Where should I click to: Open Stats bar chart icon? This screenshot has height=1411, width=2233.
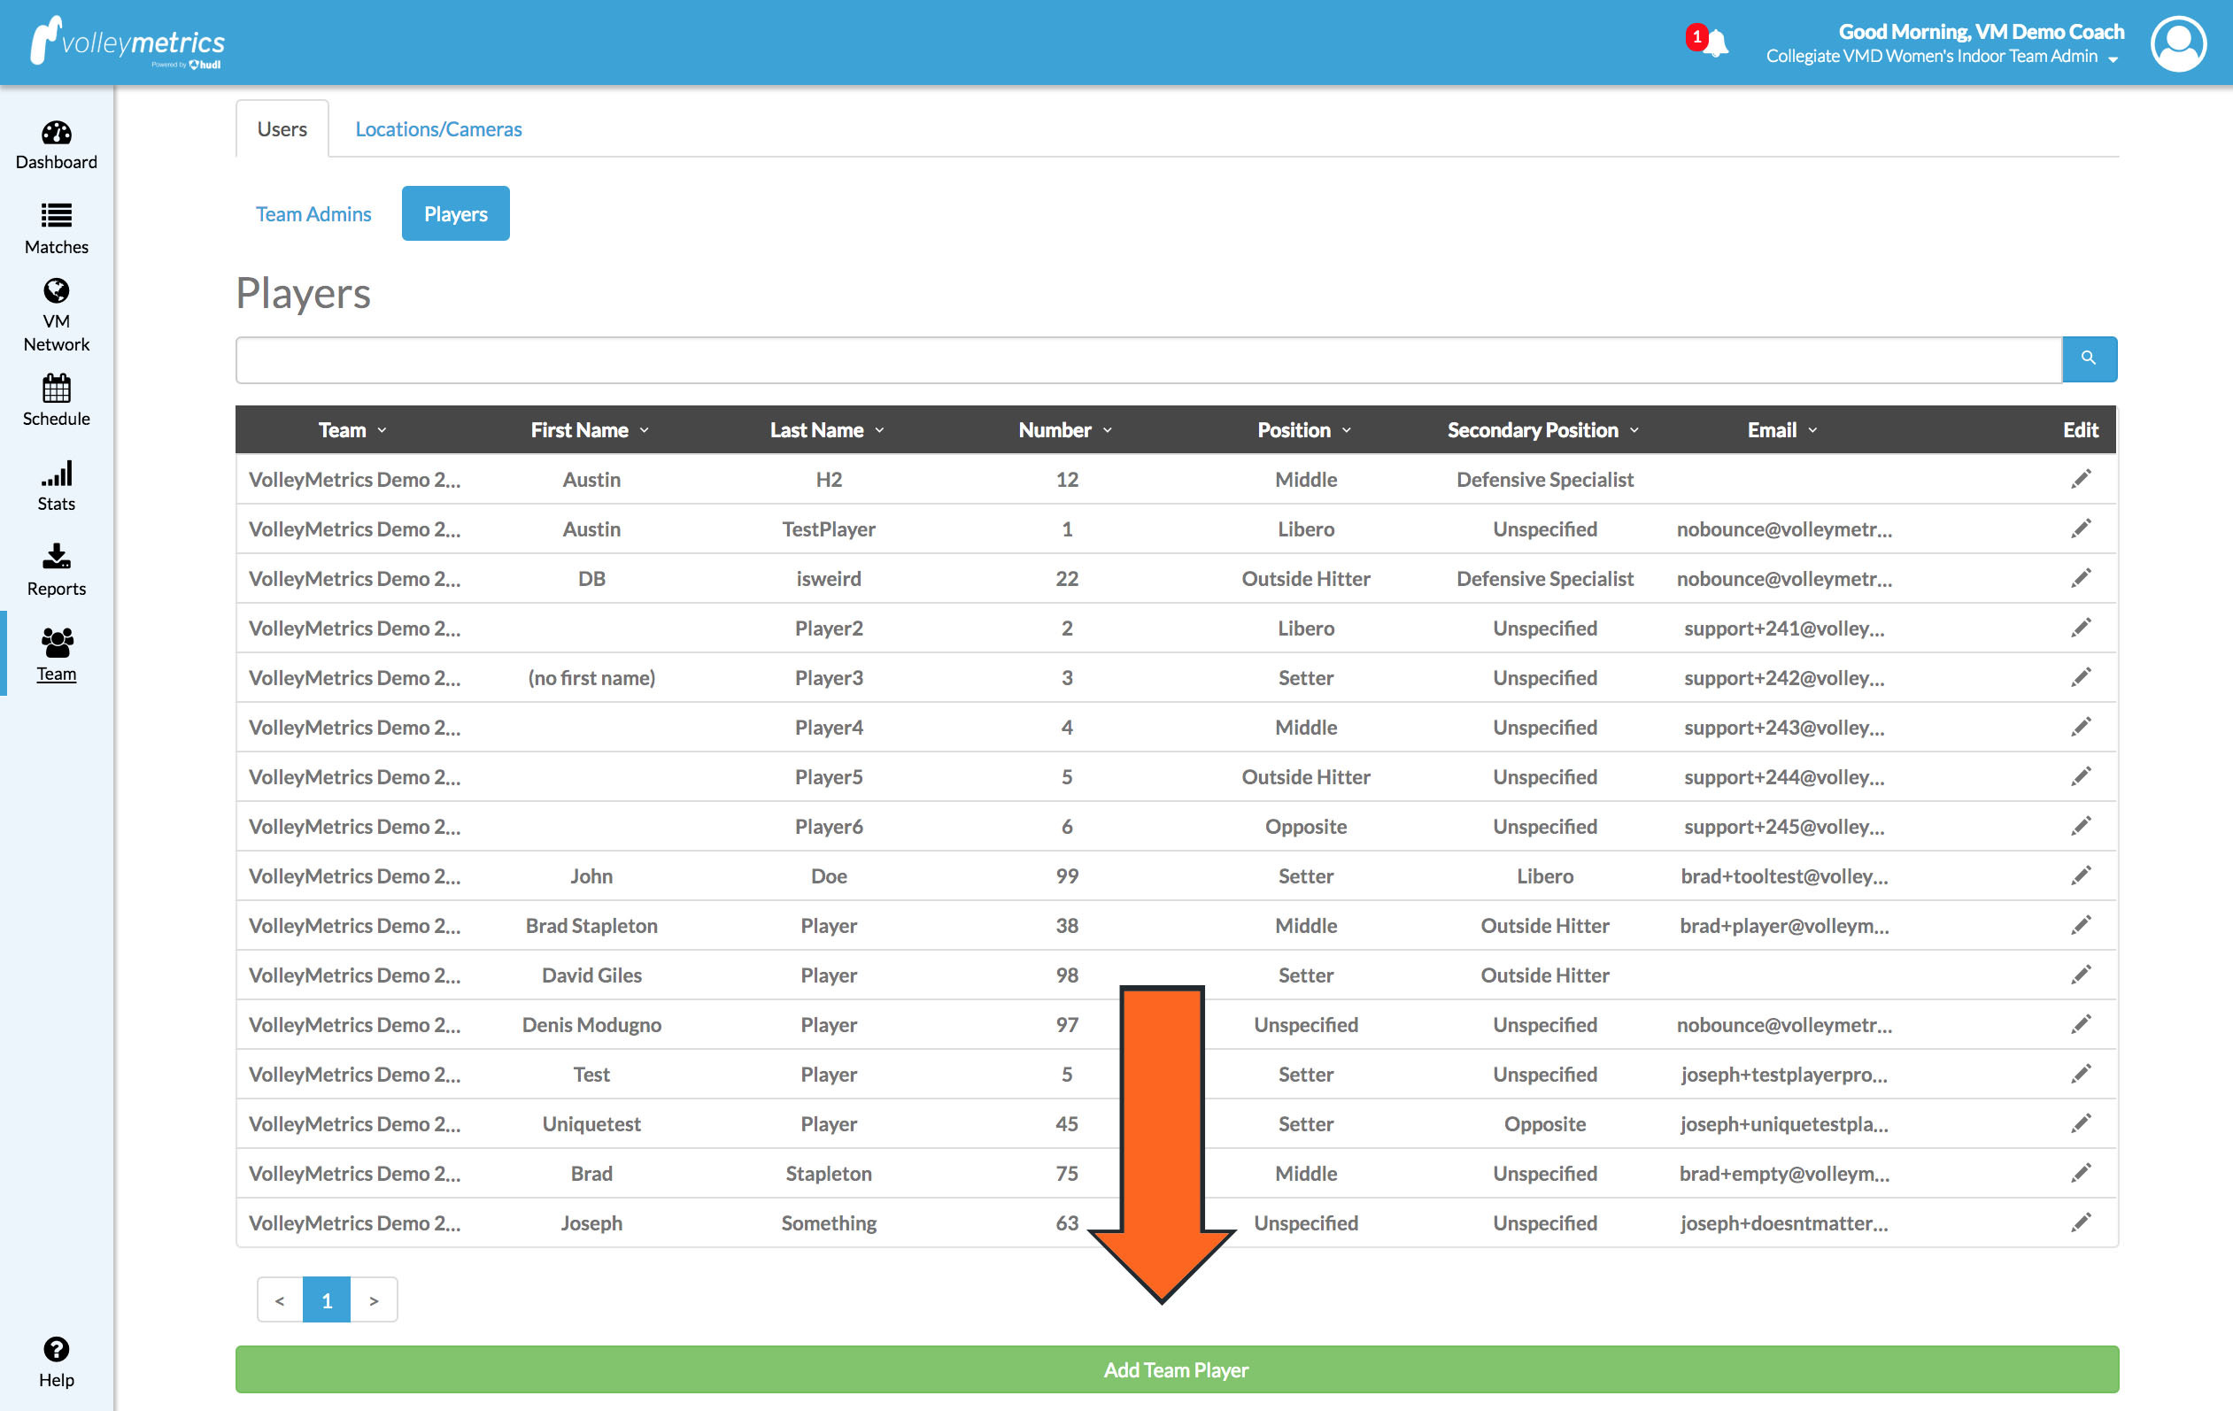click(56, 474)
